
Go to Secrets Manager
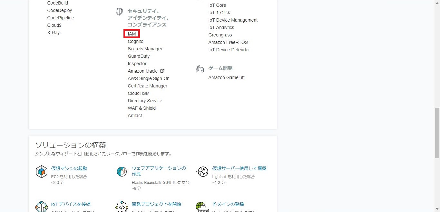[145, 49]
